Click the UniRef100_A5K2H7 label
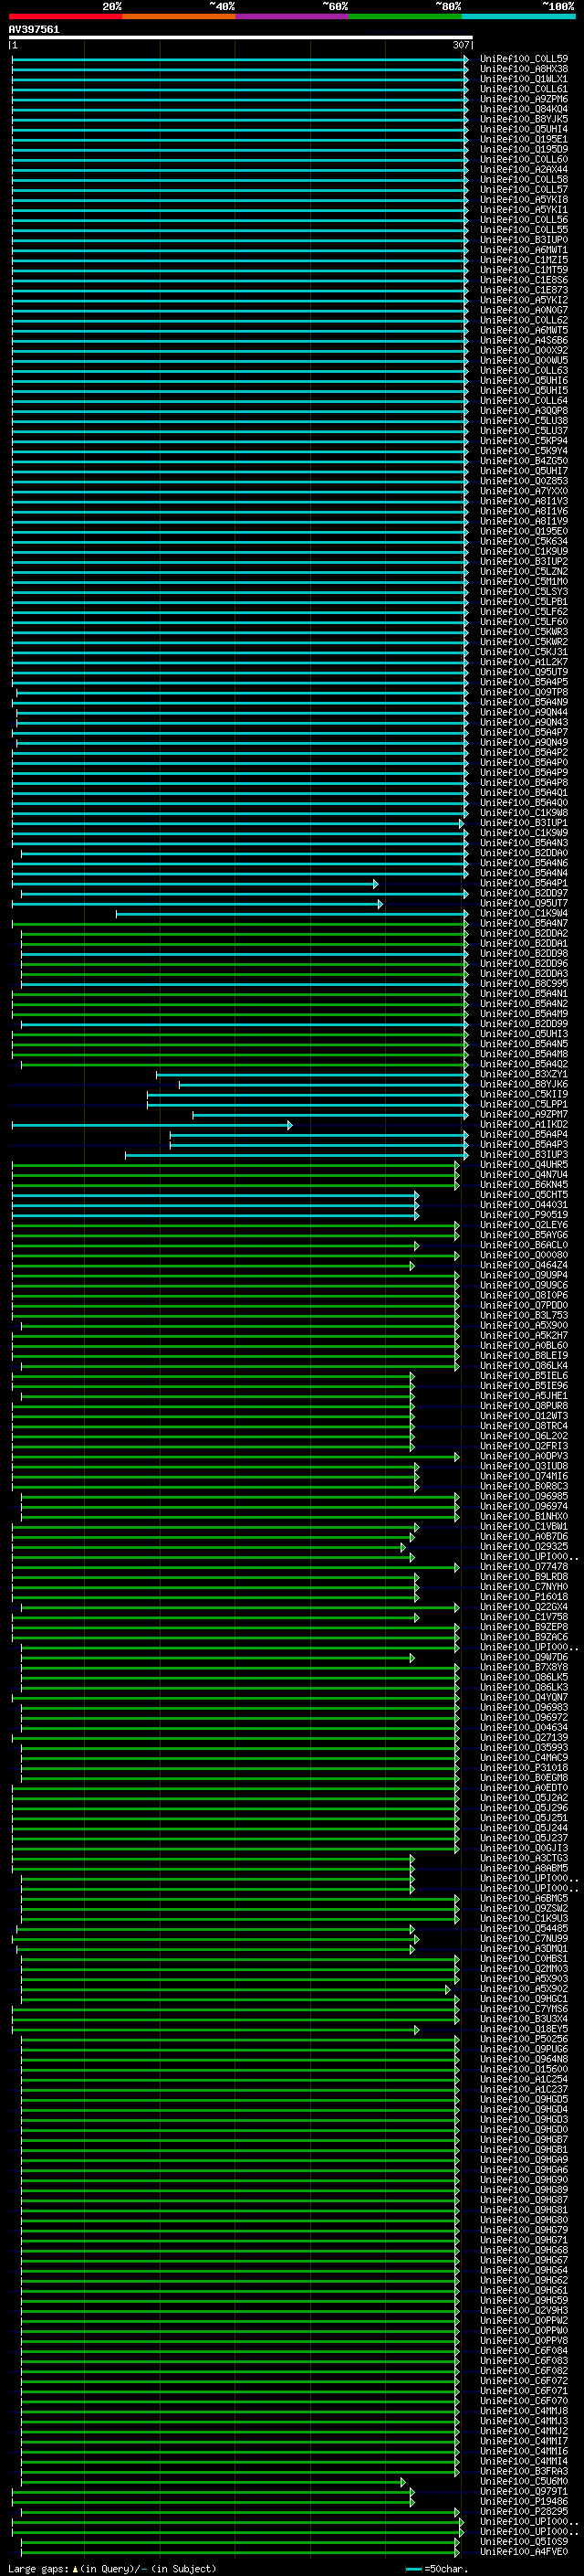This screenshot has height=2576, width=584. pyautogui.click(x=524, y=1335)
